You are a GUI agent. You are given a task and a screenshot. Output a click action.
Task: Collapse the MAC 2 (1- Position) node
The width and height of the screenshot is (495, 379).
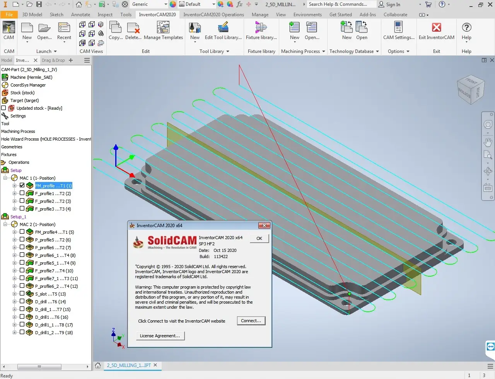(5, 224)
